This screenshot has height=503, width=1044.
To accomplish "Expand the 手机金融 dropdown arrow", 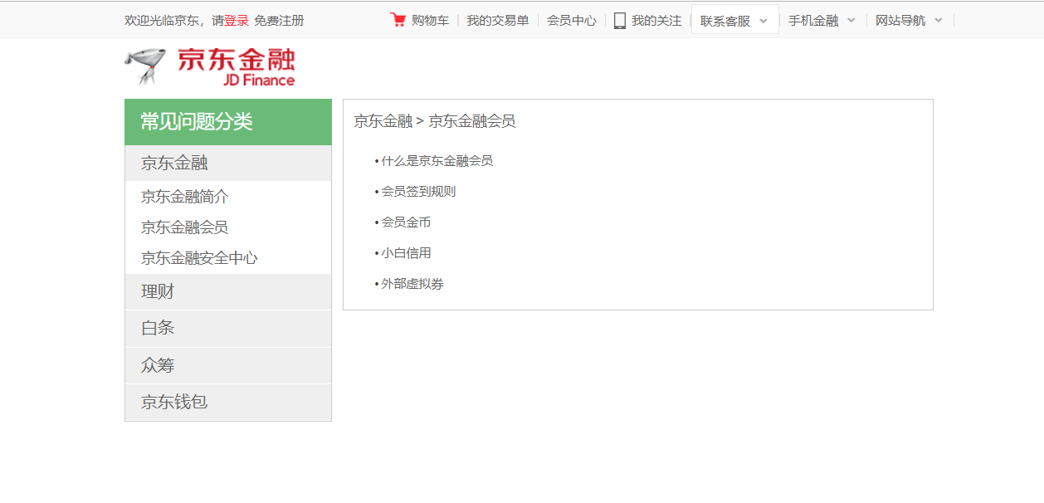I will point(851,21).
